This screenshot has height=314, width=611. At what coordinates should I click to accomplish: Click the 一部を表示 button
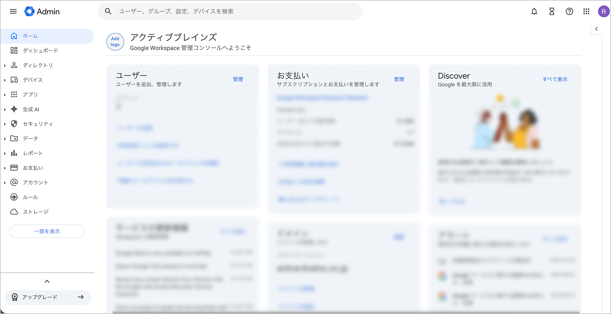point(47,231)
